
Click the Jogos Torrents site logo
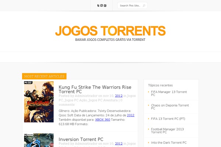(x=110, y=31)
